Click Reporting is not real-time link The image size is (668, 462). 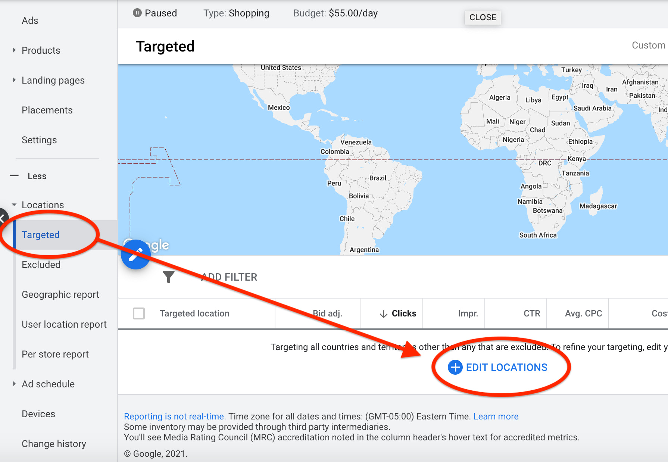pyautogui.click(x=175, y=416)
